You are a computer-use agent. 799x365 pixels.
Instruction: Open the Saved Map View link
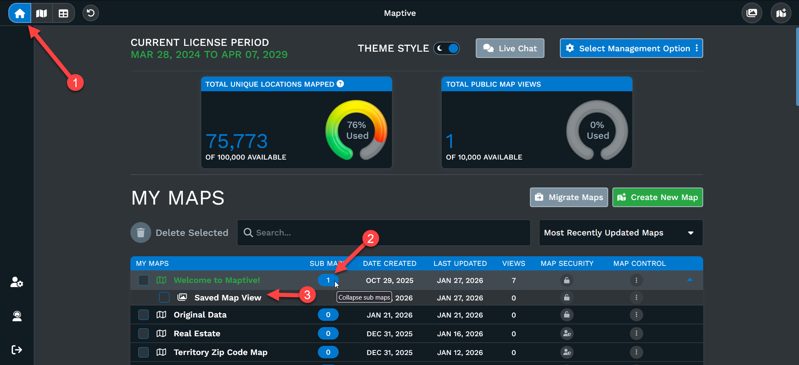(x=228, y=297)
